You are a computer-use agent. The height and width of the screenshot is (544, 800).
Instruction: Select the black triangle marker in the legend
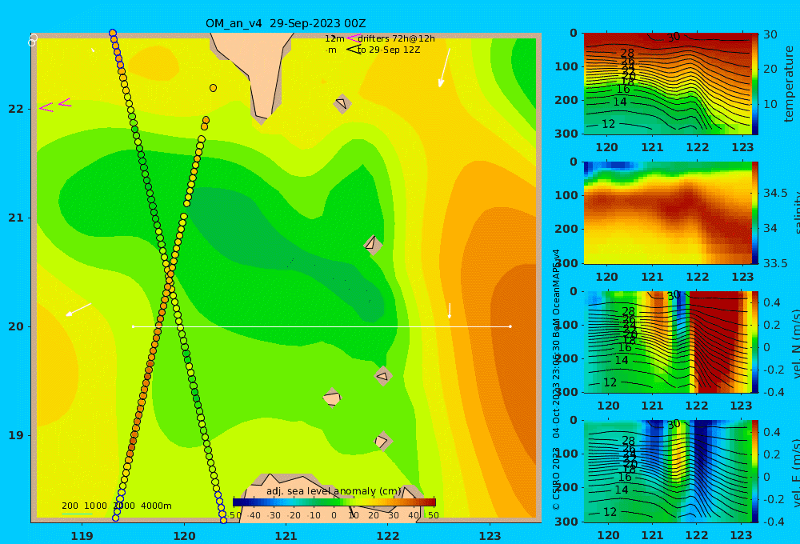353,50
